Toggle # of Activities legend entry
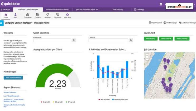This screenshot has width=196, height=111. (104, 99)
